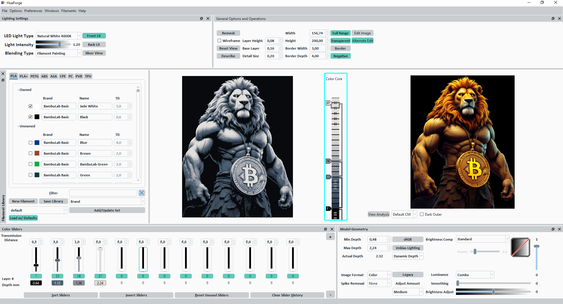563x304 pixels.
Task: Click the HueForge app icon in title bar
Action: tap(3, 3)
